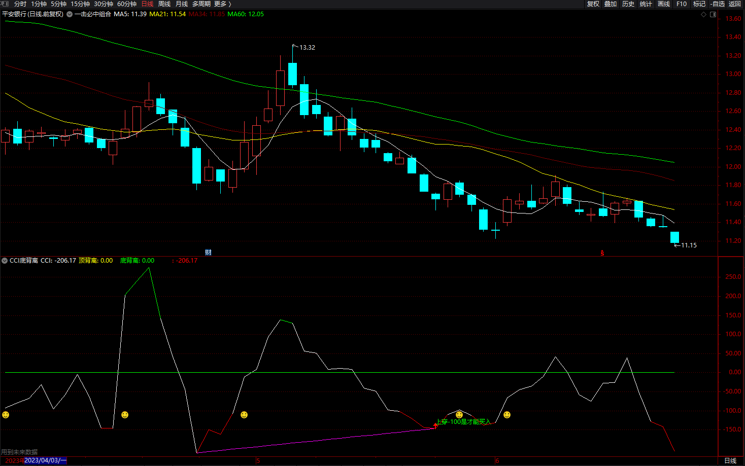Select the 60分钟 timeframe tab

pos(127,4)
